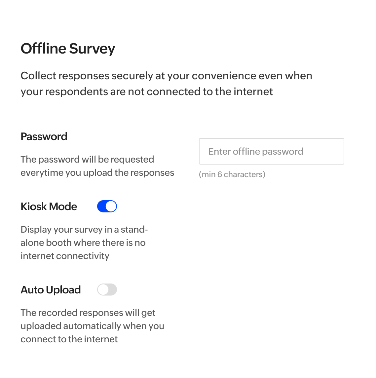Click 'Display your survey in a stand-' line

[84, 229]
